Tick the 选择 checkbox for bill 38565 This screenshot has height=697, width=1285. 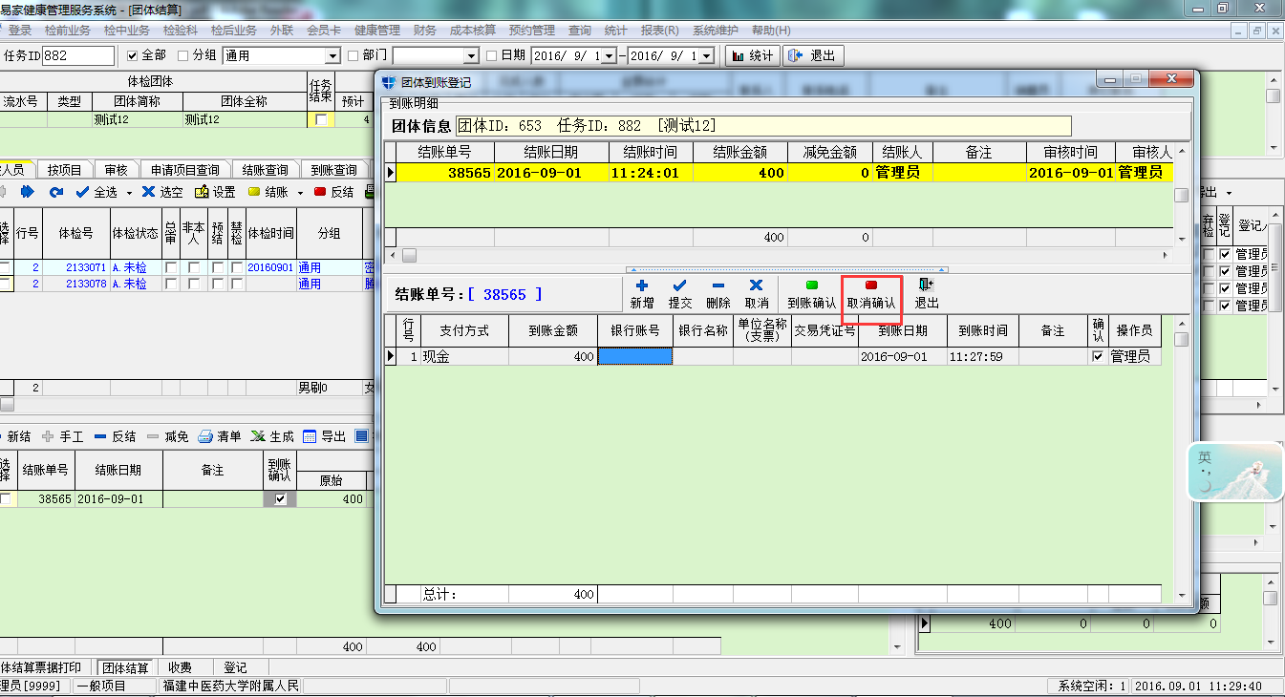(x=7, y=499)
